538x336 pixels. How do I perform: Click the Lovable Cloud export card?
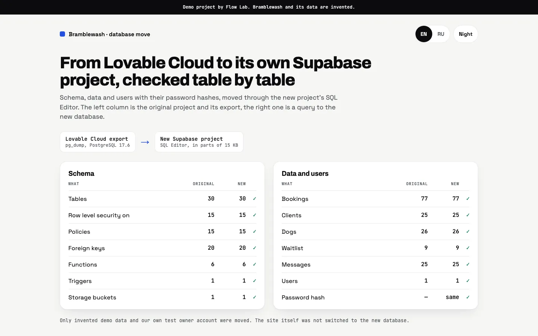98,142
